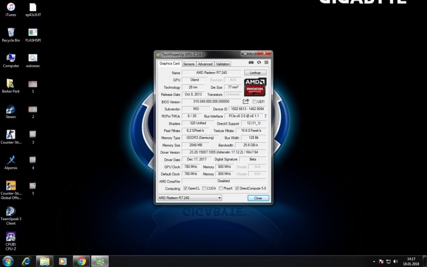Click the Show Desktop strip
This screenshot has width=427, height=267.
425,261
